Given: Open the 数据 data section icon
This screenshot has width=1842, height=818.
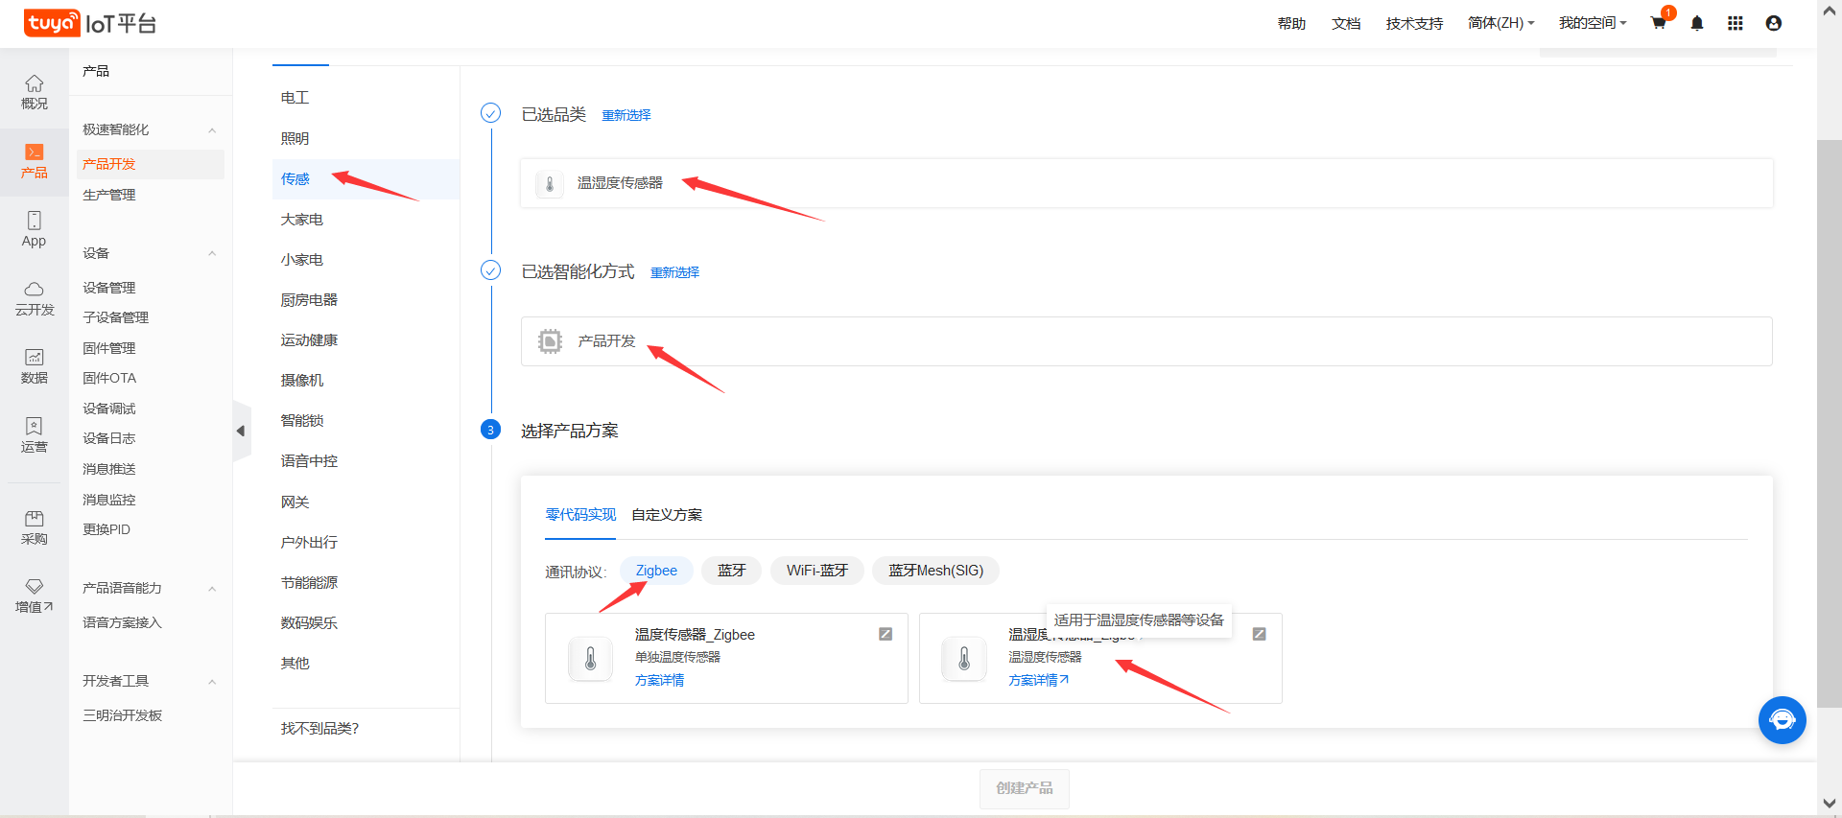Looking at the screenshot, I should (x=34, y=366).
